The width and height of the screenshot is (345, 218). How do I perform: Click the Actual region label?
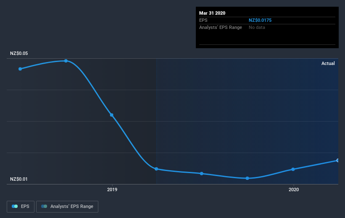pos(328,63)
